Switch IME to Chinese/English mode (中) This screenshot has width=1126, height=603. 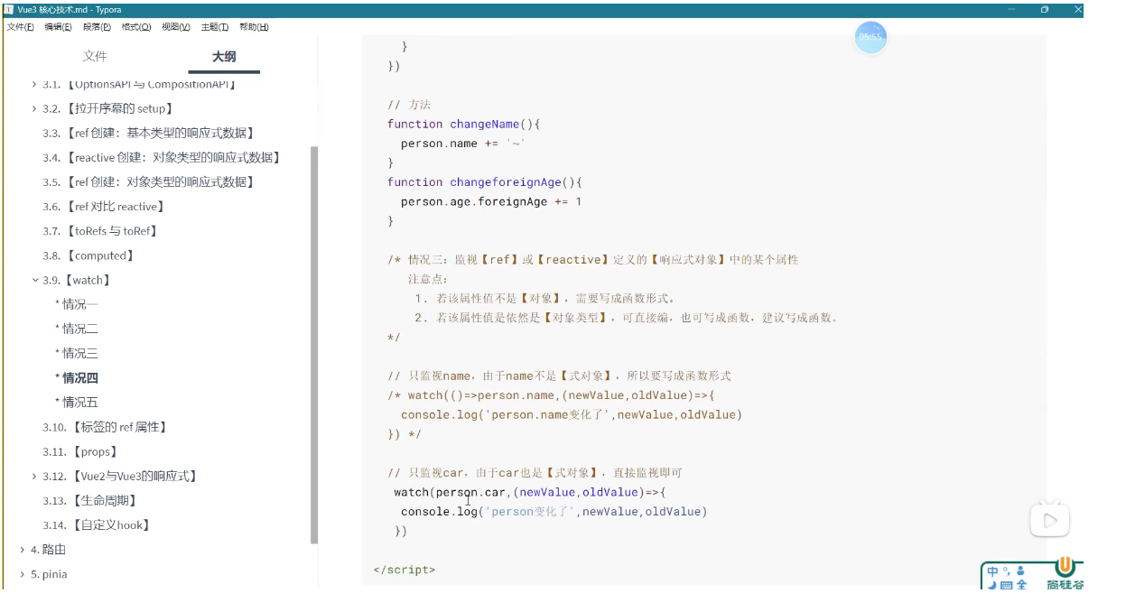[x=993, y=571]
